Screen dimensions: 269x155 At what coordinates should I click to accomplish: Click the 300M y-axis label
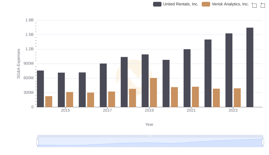(x=29, y=92)
